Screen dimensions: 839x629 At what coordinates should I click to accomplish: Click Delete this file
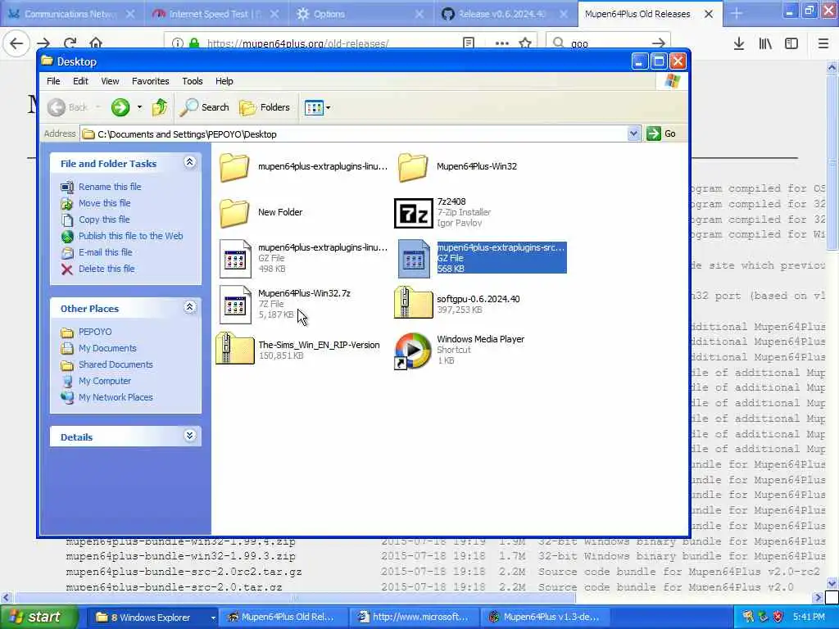pos(107,269)
